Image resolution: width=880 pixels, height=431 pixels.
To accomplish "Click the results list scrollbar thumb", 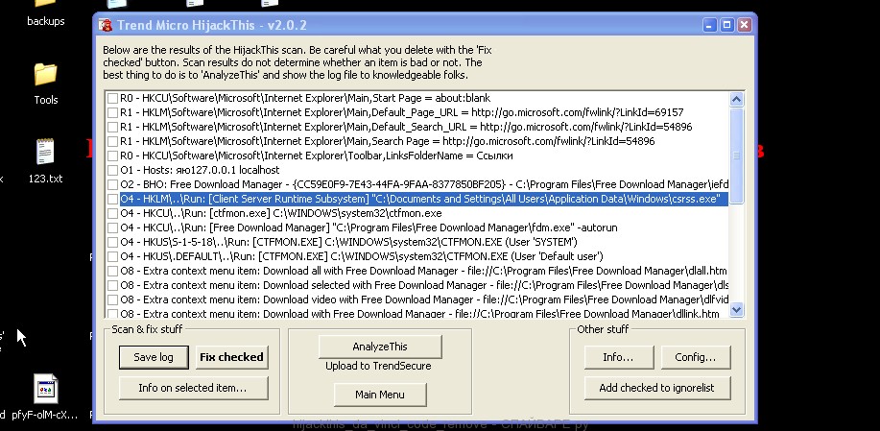I will coord(736,156).
